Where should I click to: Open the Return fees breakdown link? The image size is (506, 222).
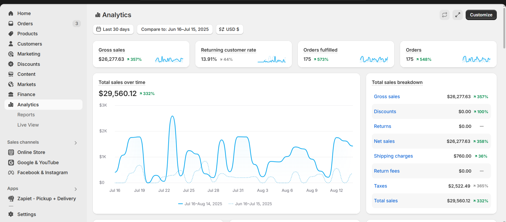tap(387, 171)
